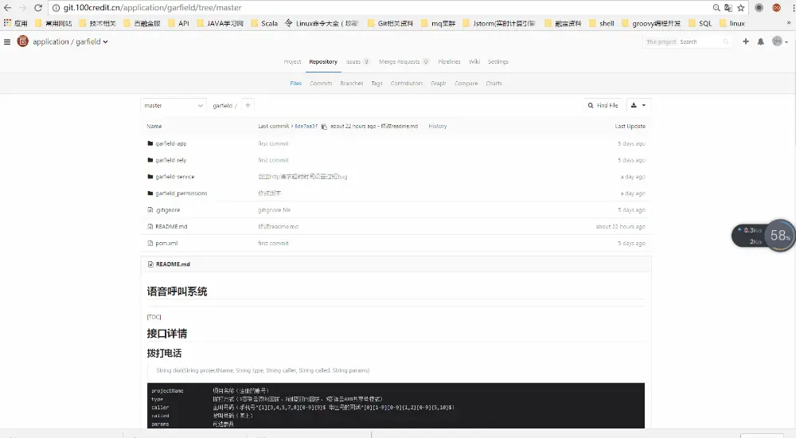Switch to the Project tab
The image size is (796, 438).
tap(292, 61)
